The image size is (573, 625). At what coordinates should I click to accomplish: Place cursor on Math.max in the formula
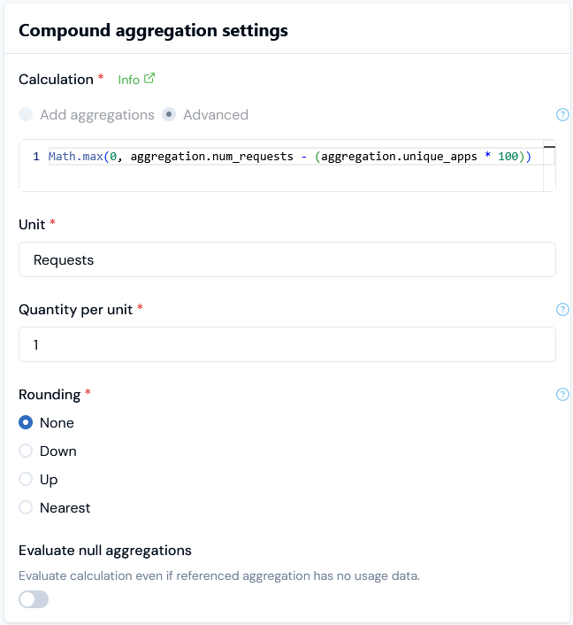[x=74, y=157]
